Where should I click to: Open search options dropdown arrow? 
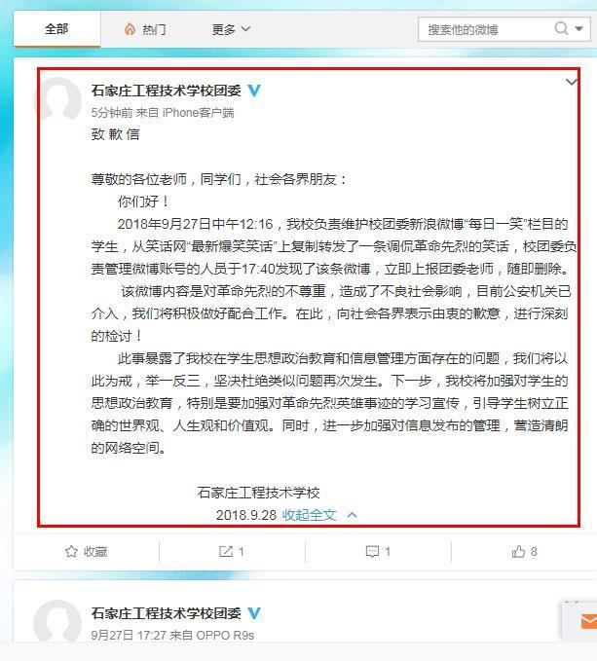pos(578,29)
